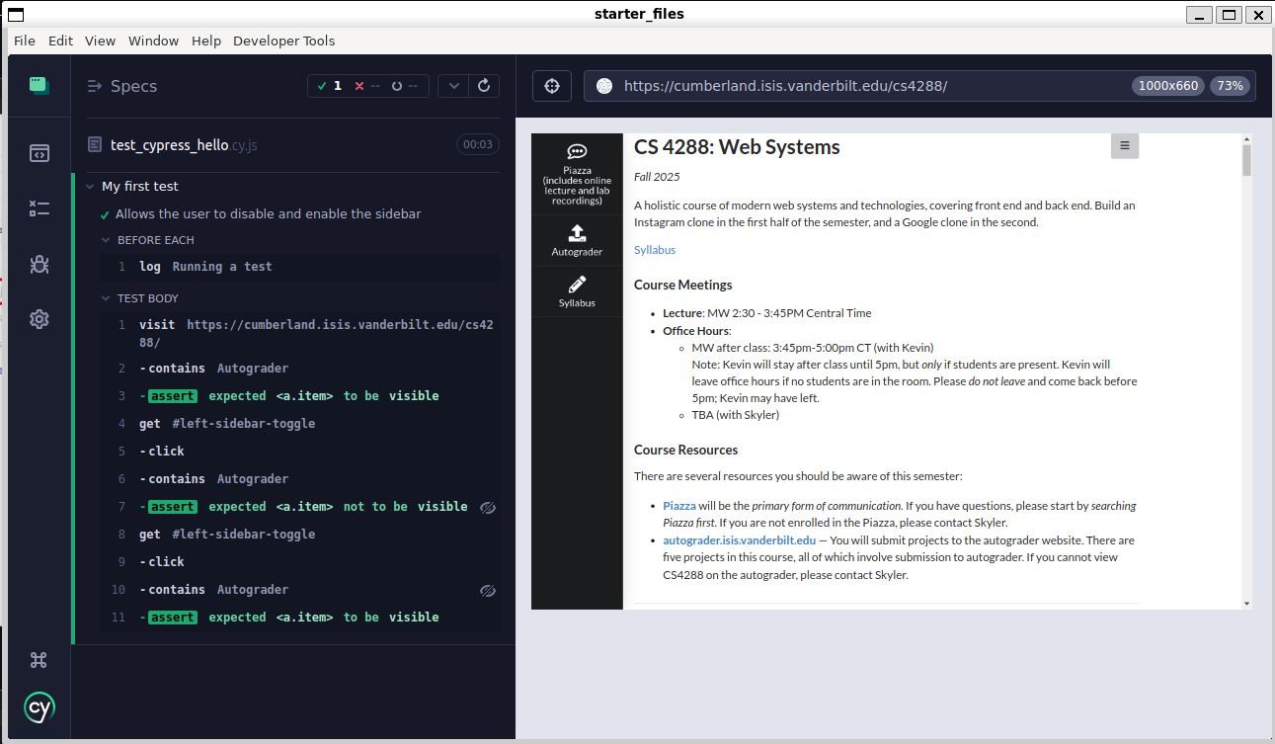Viewport: 1275px width, 744px height.
Task: Click the selector playground crosshair button
Action: [552, 86]
